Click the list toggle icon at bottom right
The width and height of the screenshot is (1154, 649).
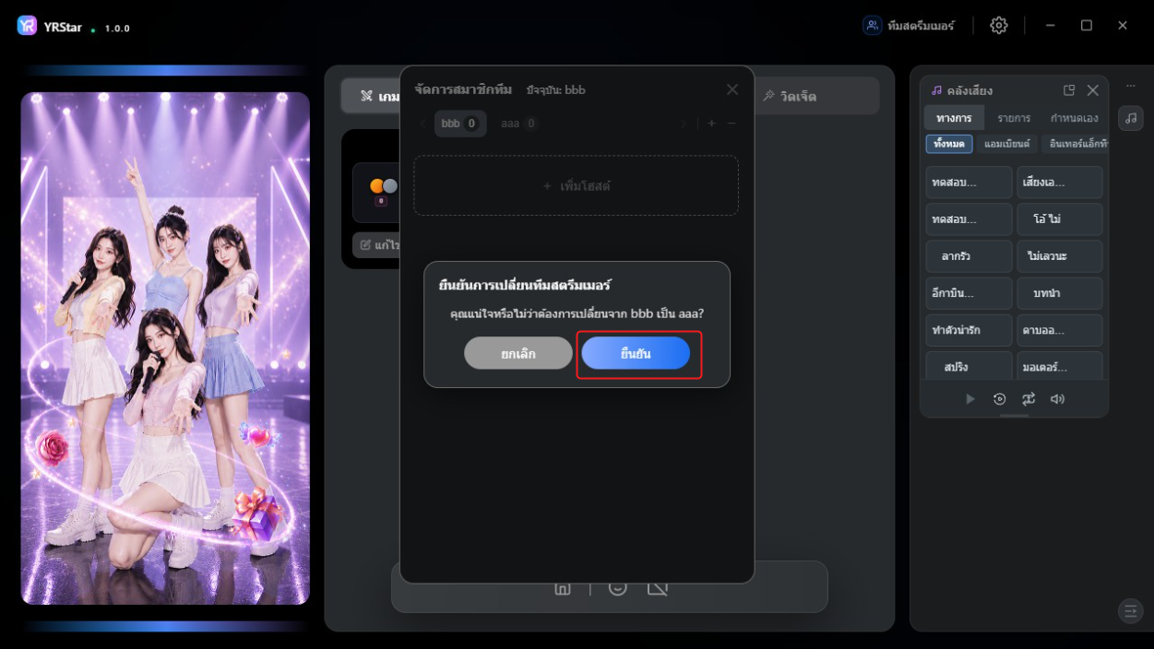click(x=1130, y=610)
